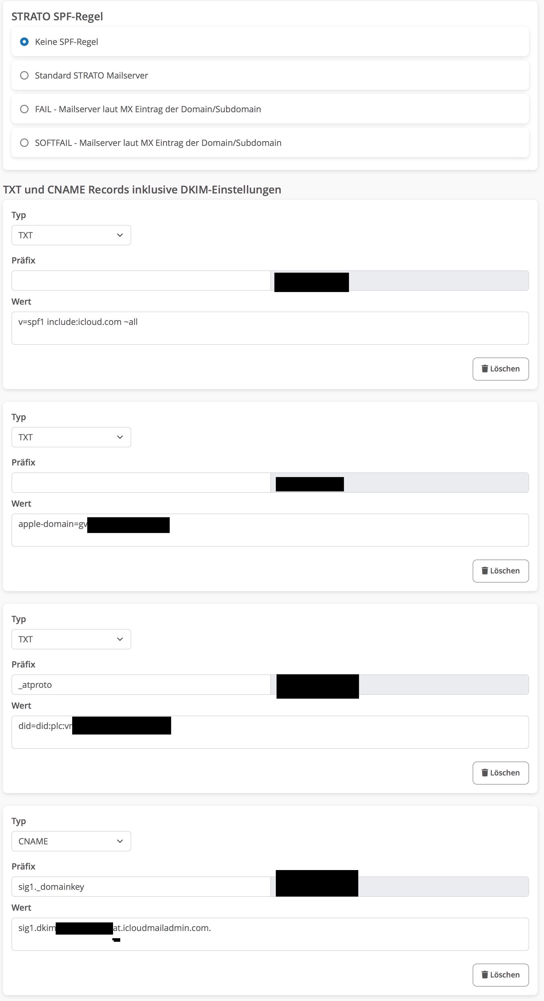The height and width of the screenshot is (1001, 544).
Task: Select SOFTFAIL MX Eintrag SPF rule
Action: click(25, 143)
